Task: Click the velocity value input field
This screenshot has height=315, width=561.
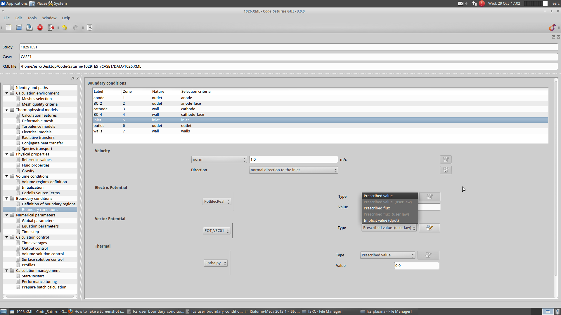Action: pyautogui.click(x=293, y=160)
